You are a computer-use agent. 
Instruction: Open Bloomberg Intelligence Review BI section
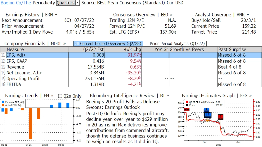coord(129,96)
